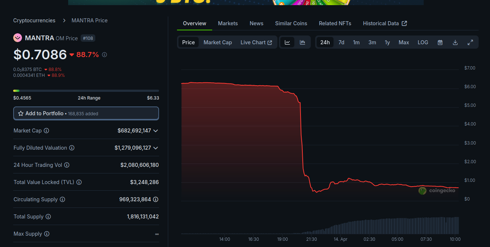
Task: Open the Historical Data tab
Action: (x=385, y=23)
